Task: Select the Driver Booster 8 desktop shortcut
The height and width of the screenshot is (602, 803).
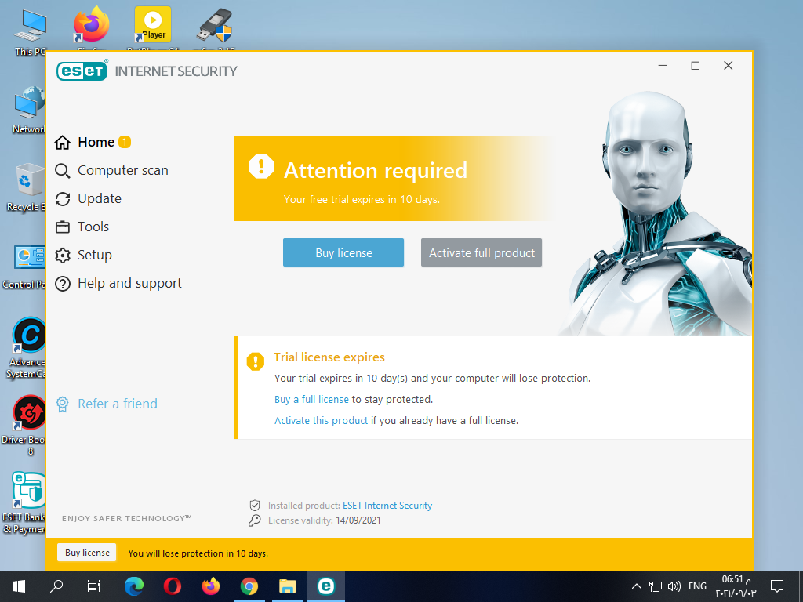Action: [x=24, y=425]
